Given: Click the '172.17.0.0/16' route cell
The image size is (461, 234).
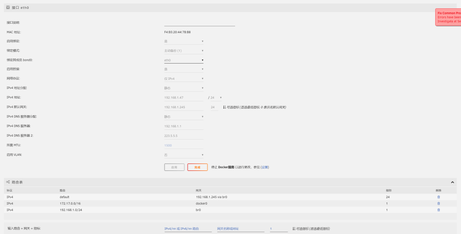Looking at the screenshot, I should tap(70, 204).
